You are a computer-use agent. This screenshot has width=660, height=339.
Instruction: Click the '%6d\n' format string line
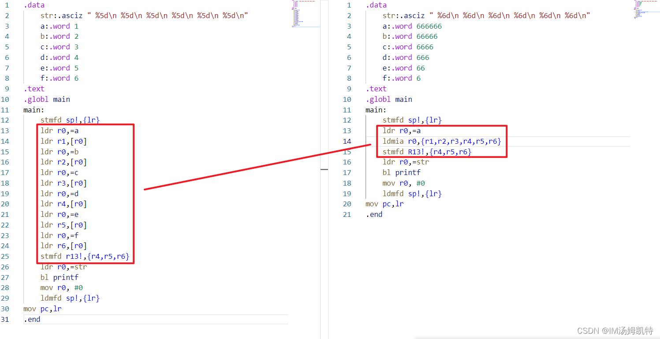tap(486, 15)
